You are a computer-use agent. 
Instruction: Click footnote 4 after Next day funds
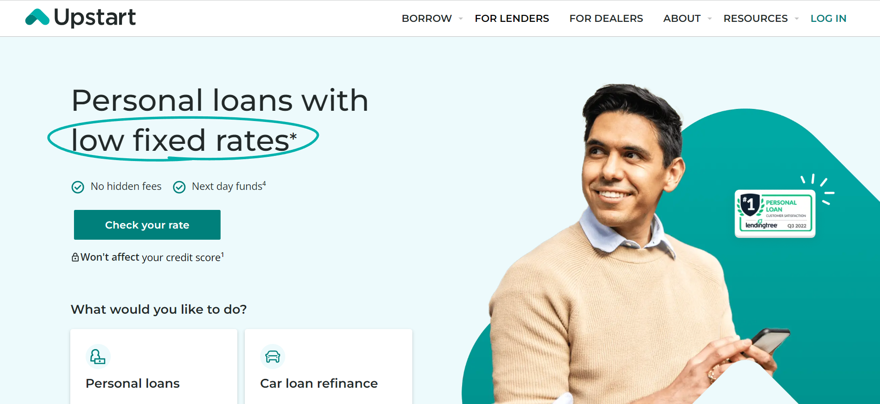264,183
